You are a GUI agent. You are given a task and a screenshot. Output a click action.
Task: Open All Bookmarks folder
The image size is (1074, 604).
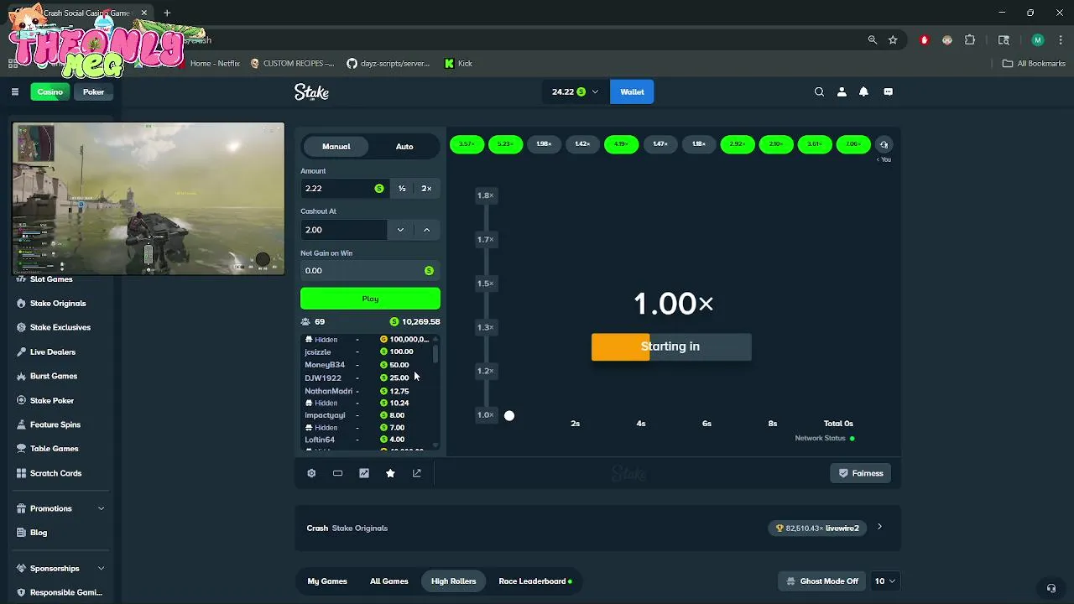1034,64
